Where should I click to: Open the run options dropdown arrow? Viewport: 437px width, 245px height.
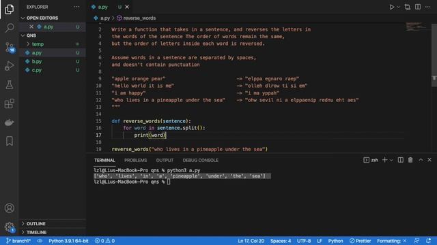(398, 7)
